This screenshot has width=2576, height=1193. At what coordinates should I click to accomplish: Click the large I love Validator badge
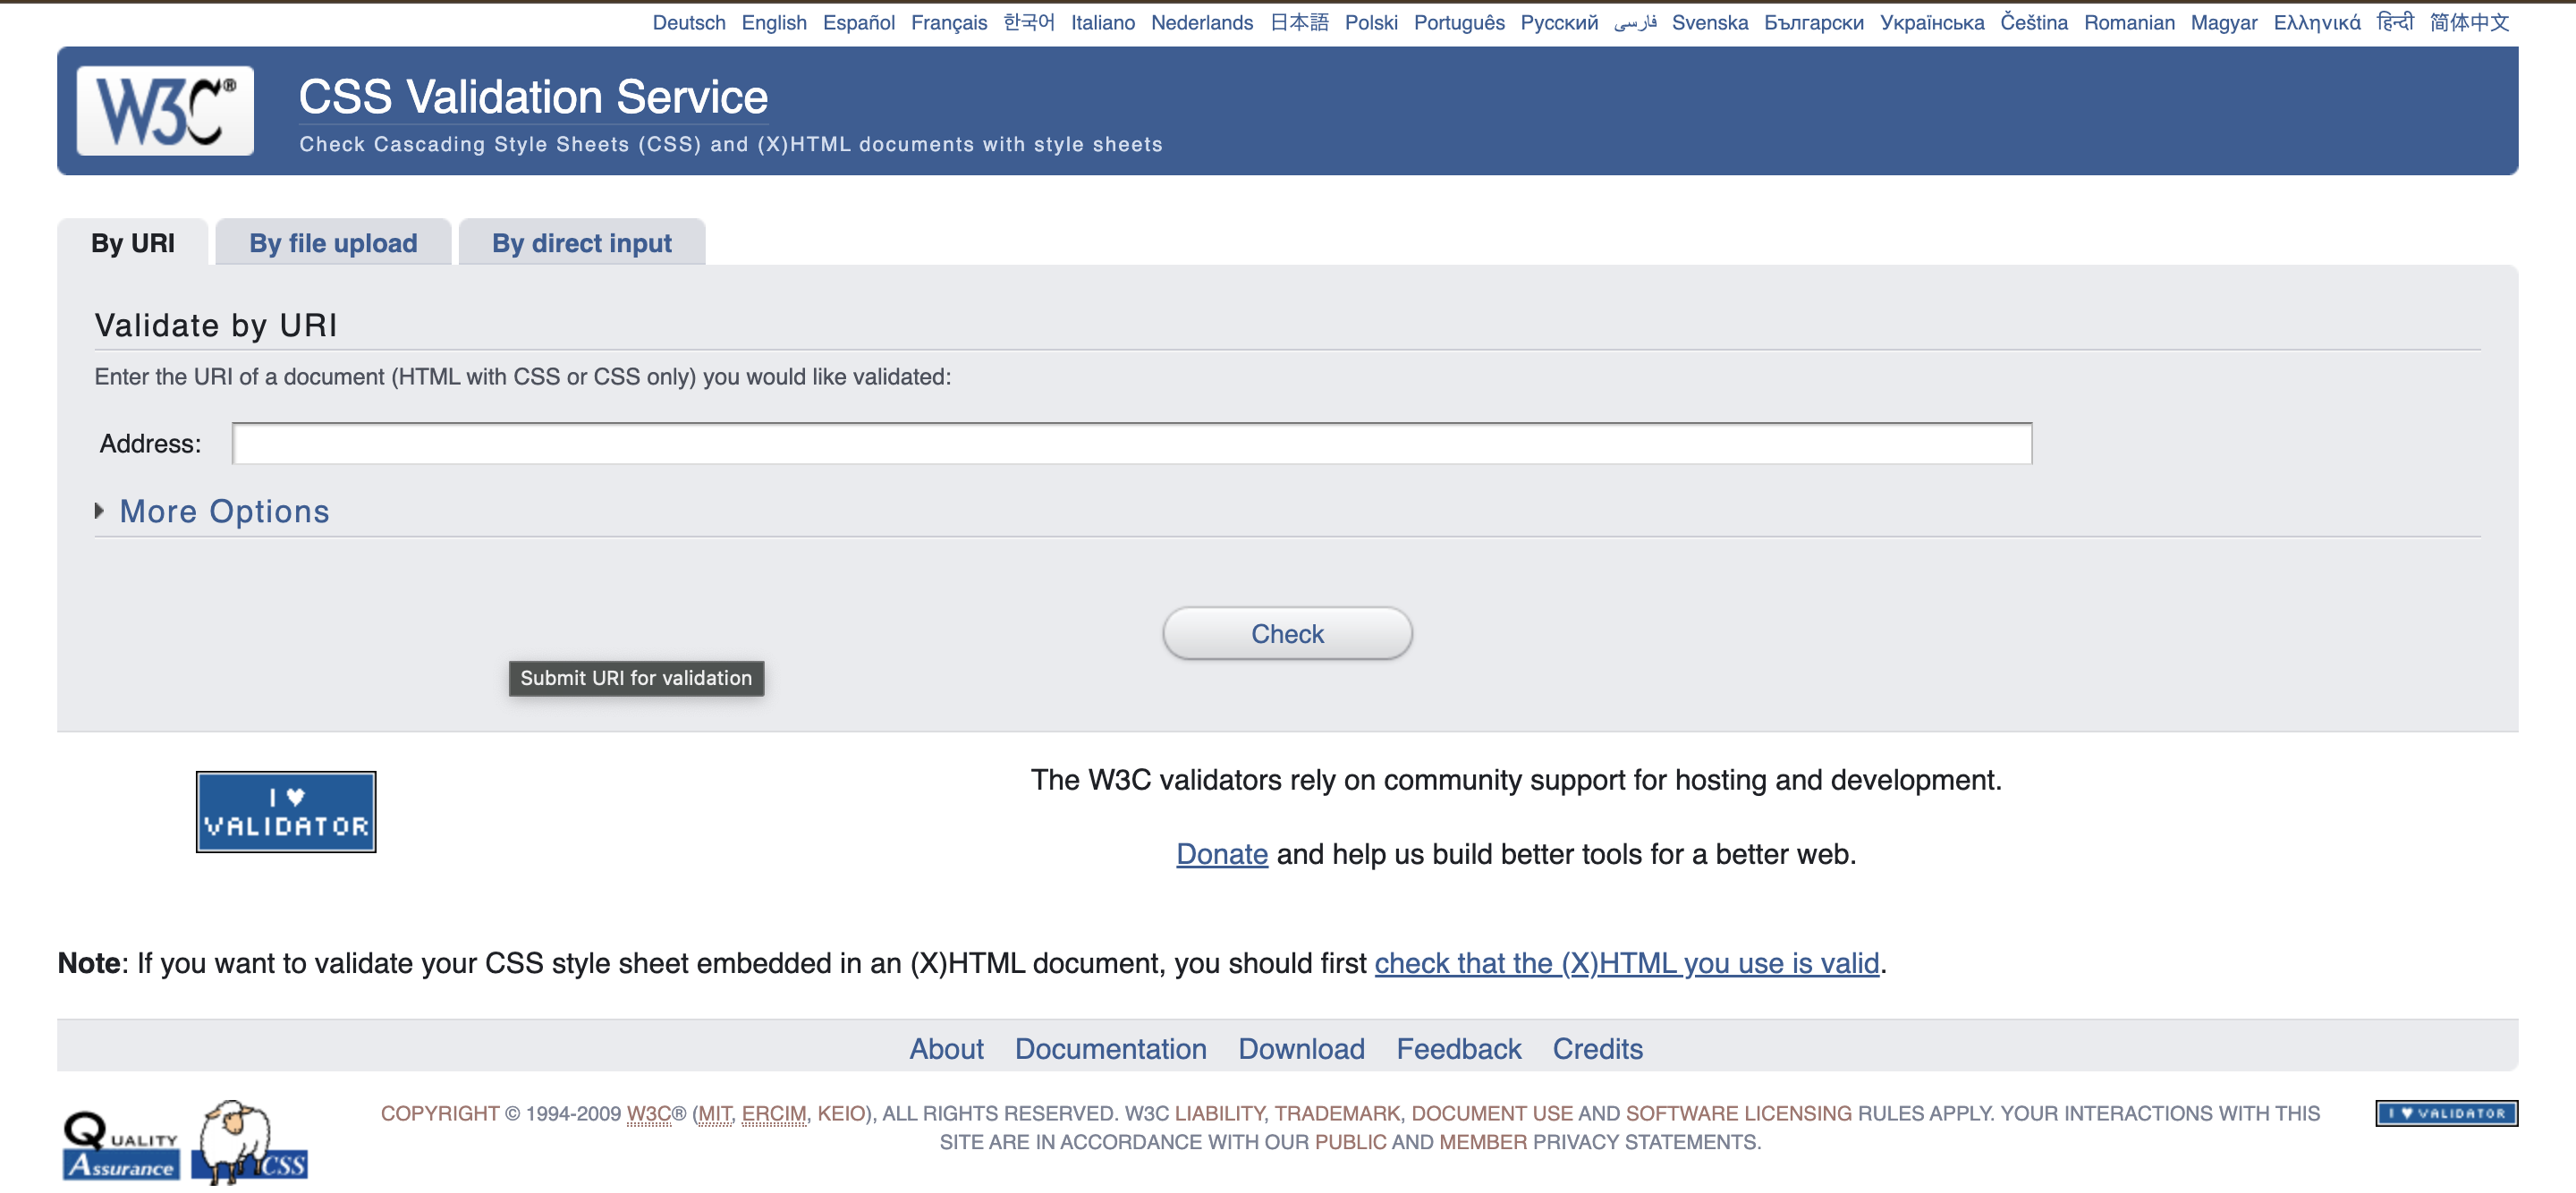(x=286, y=811)
